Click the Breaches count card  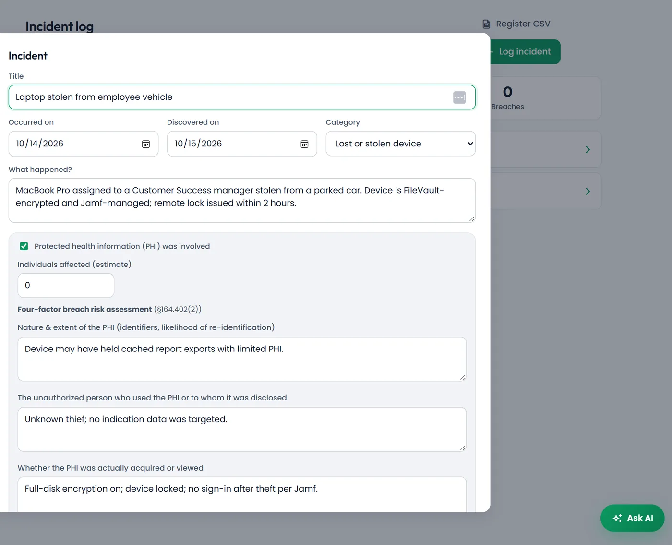pos(546,98)
